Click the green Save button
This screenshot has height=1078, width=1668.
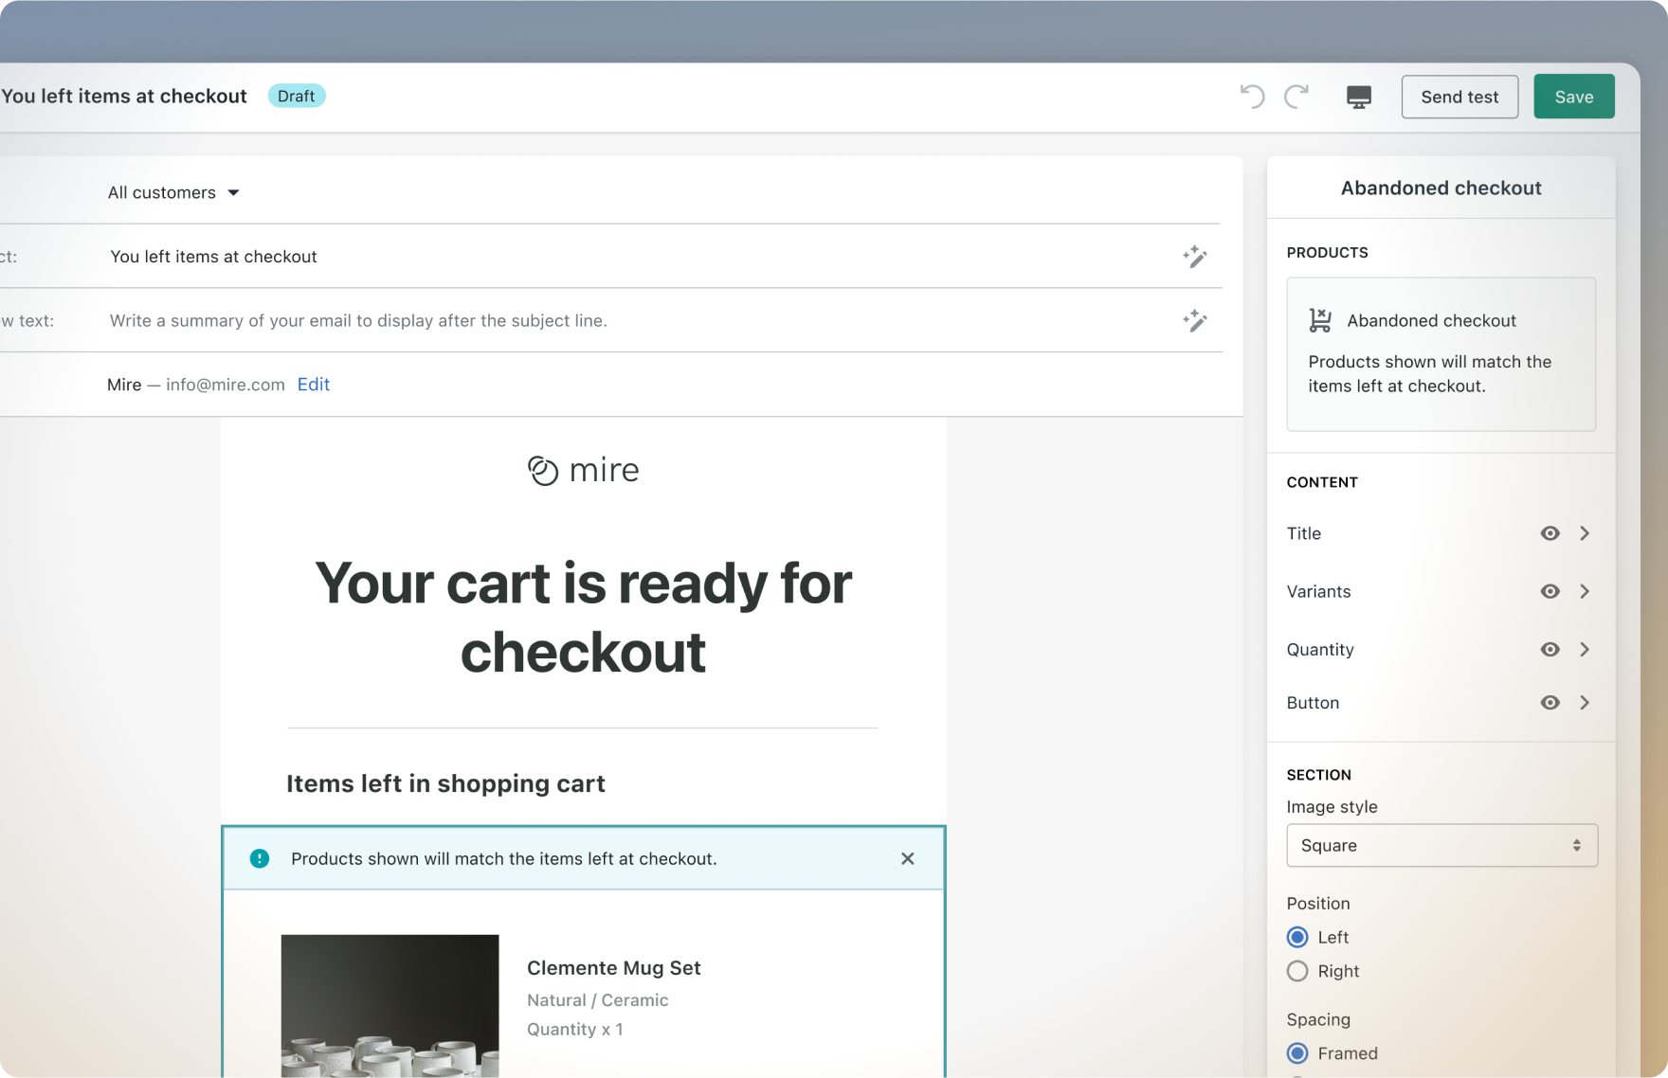tap(1573, 97)
